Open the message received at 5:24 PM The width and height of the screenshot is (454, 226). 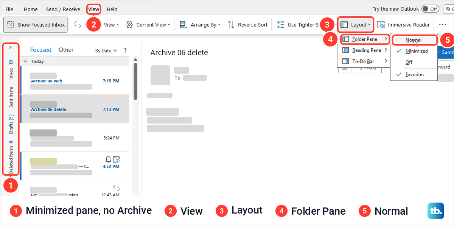coord(75,138)
